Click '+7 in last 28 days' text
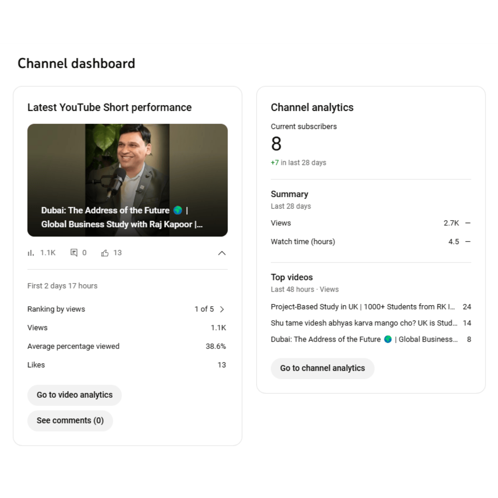Image resolution: width=498 pixels, height=498 pixels. pos(298,163)
